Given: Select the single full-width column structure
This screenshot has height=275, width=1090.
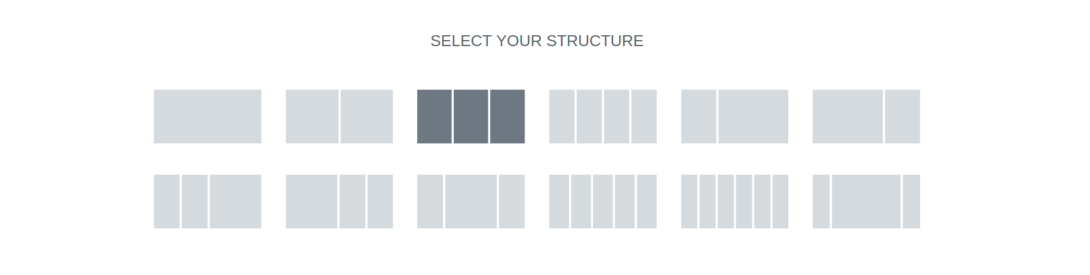Looking at the screenshot, I should point(207,117).
